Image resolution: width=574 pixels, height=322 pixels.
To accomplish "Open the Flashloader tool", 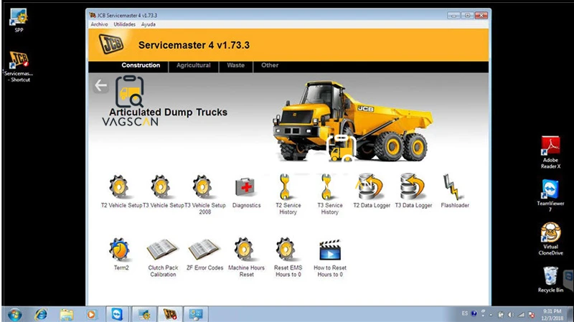I will (x=451, y=186).
